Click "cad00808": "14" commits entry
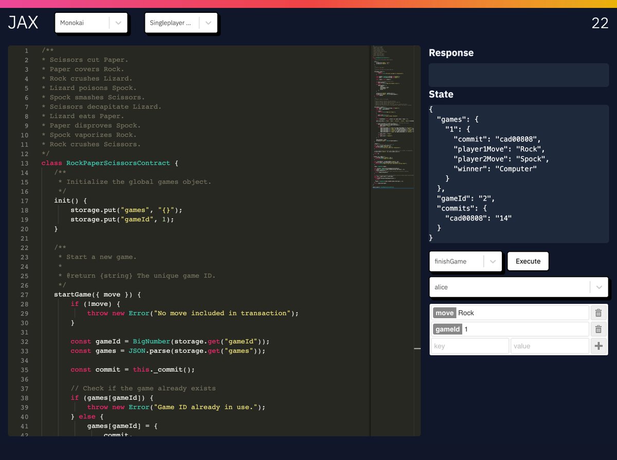This screenshot has width=617, height=460. [x=478, y=217]
